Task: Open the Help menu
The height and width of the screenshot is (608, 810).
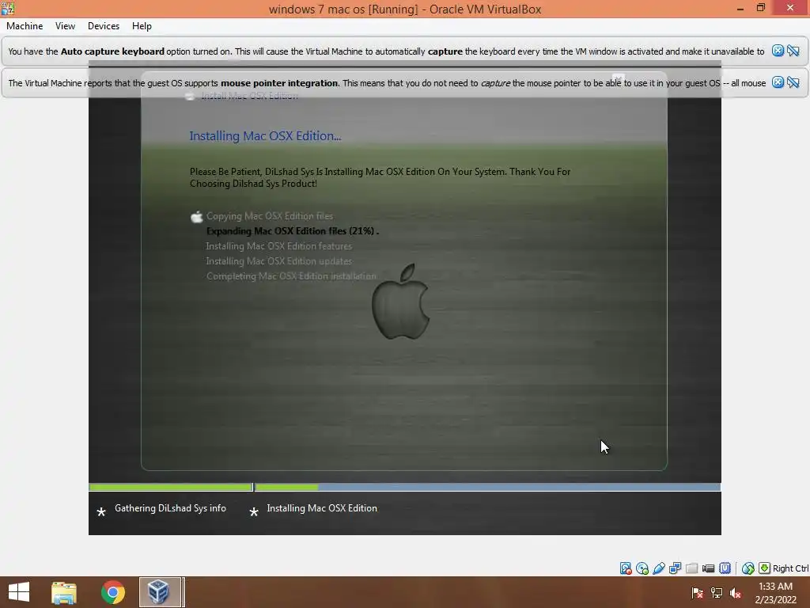Action: pos(142,26)
